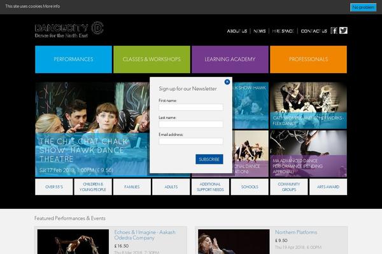Open The Chit Chat Chalk Show banner
Screen dimensions: 382x254
pos(92,130)
